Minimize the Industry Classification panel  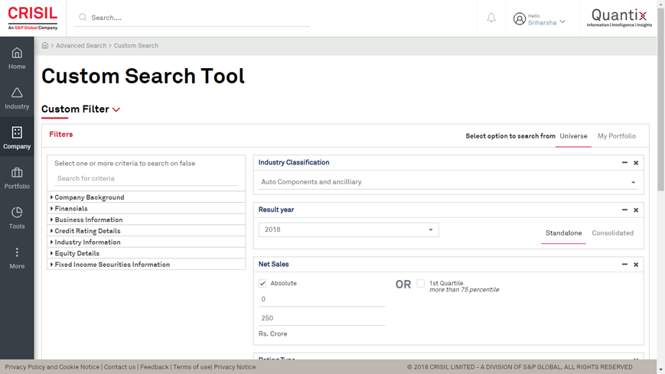pos(624,163)
